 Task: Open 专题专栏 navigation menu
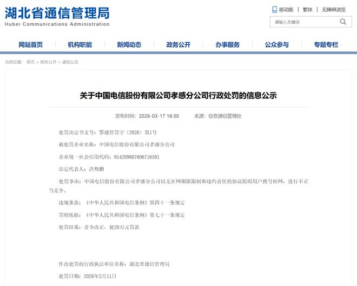(326, 44)
